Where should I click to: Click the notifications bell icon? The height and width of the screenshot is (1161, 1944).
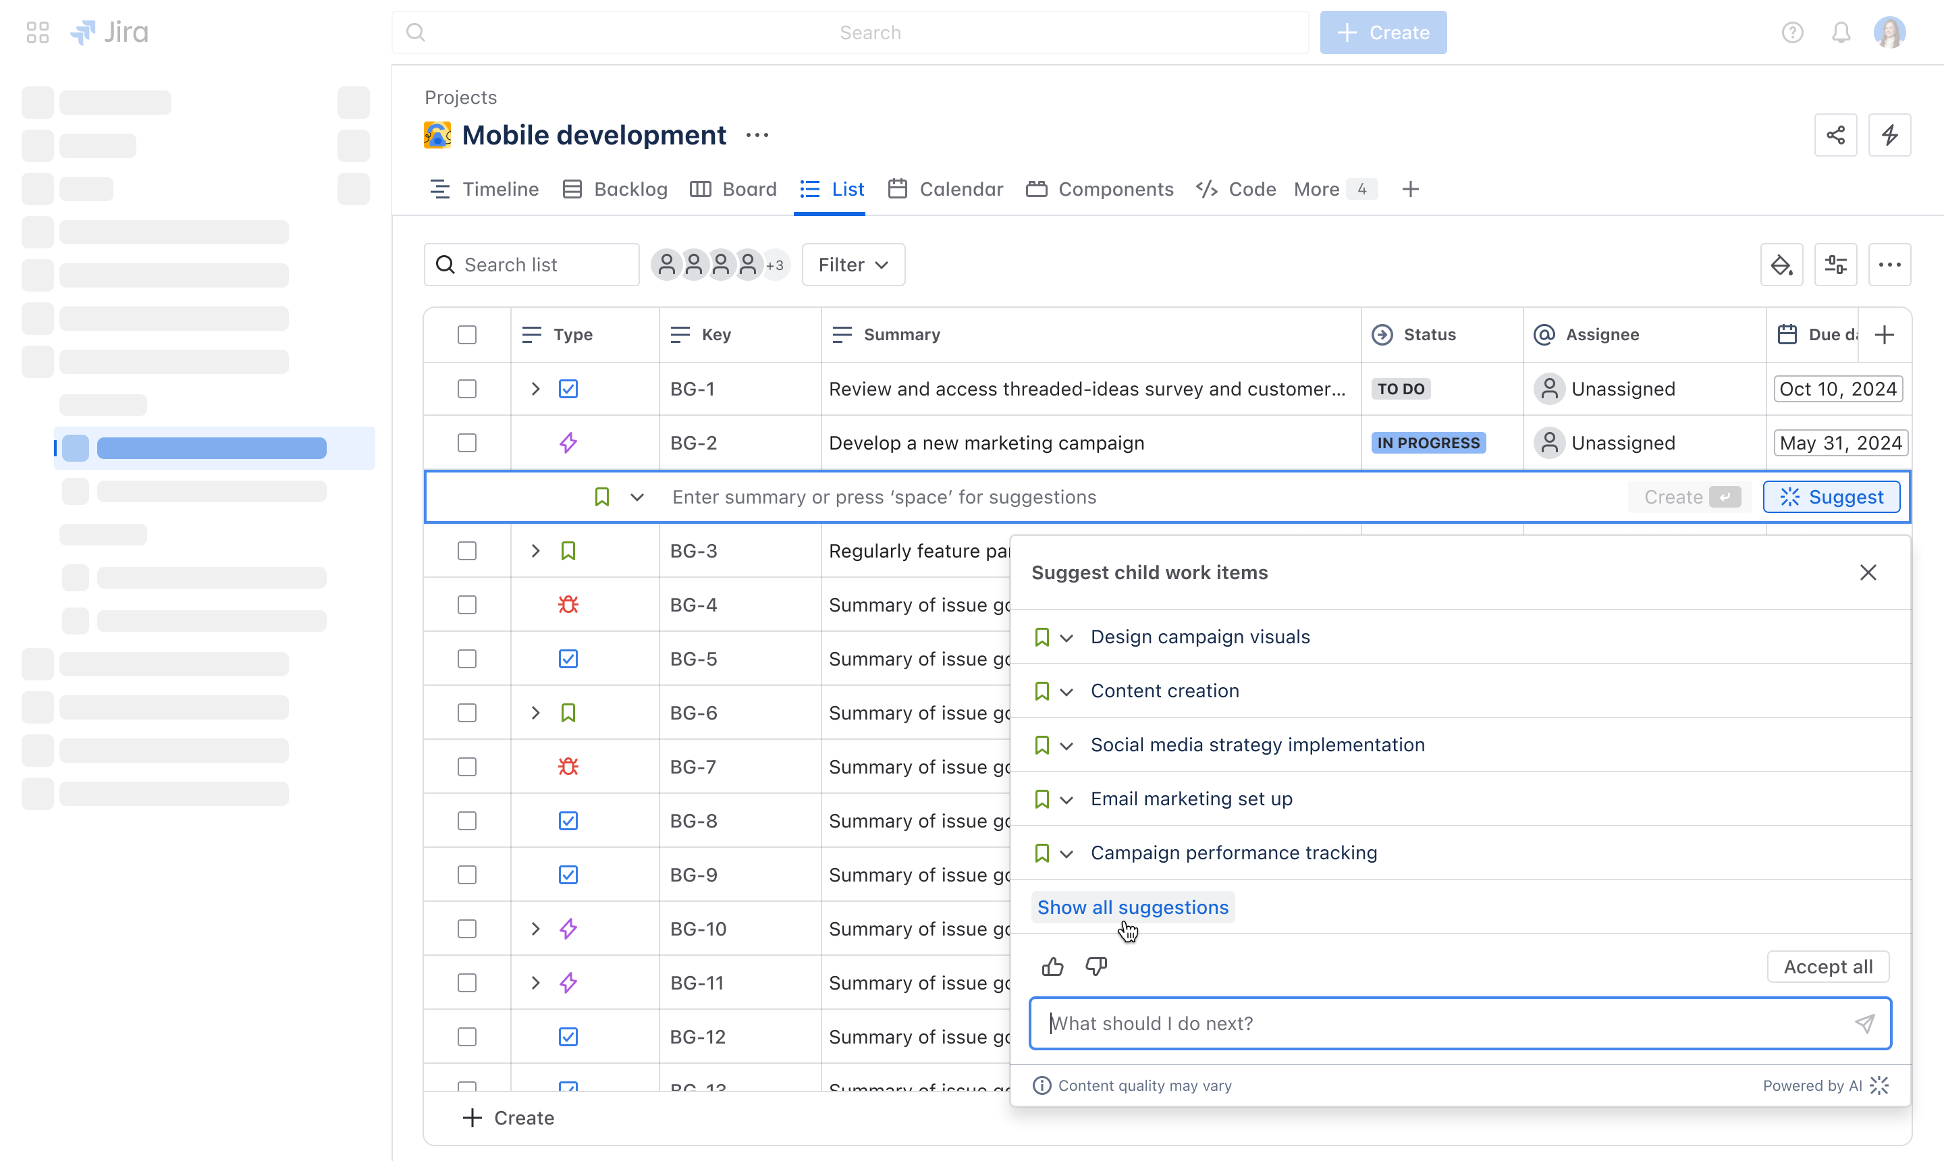[x=1841, y=33]
